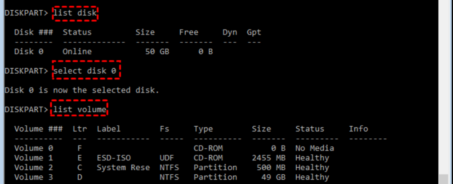Image resolution: width=453 pixels, height=184 pixels.
Task: Click the 'Volume 1' row entry
Action: [x=29, y=158]
